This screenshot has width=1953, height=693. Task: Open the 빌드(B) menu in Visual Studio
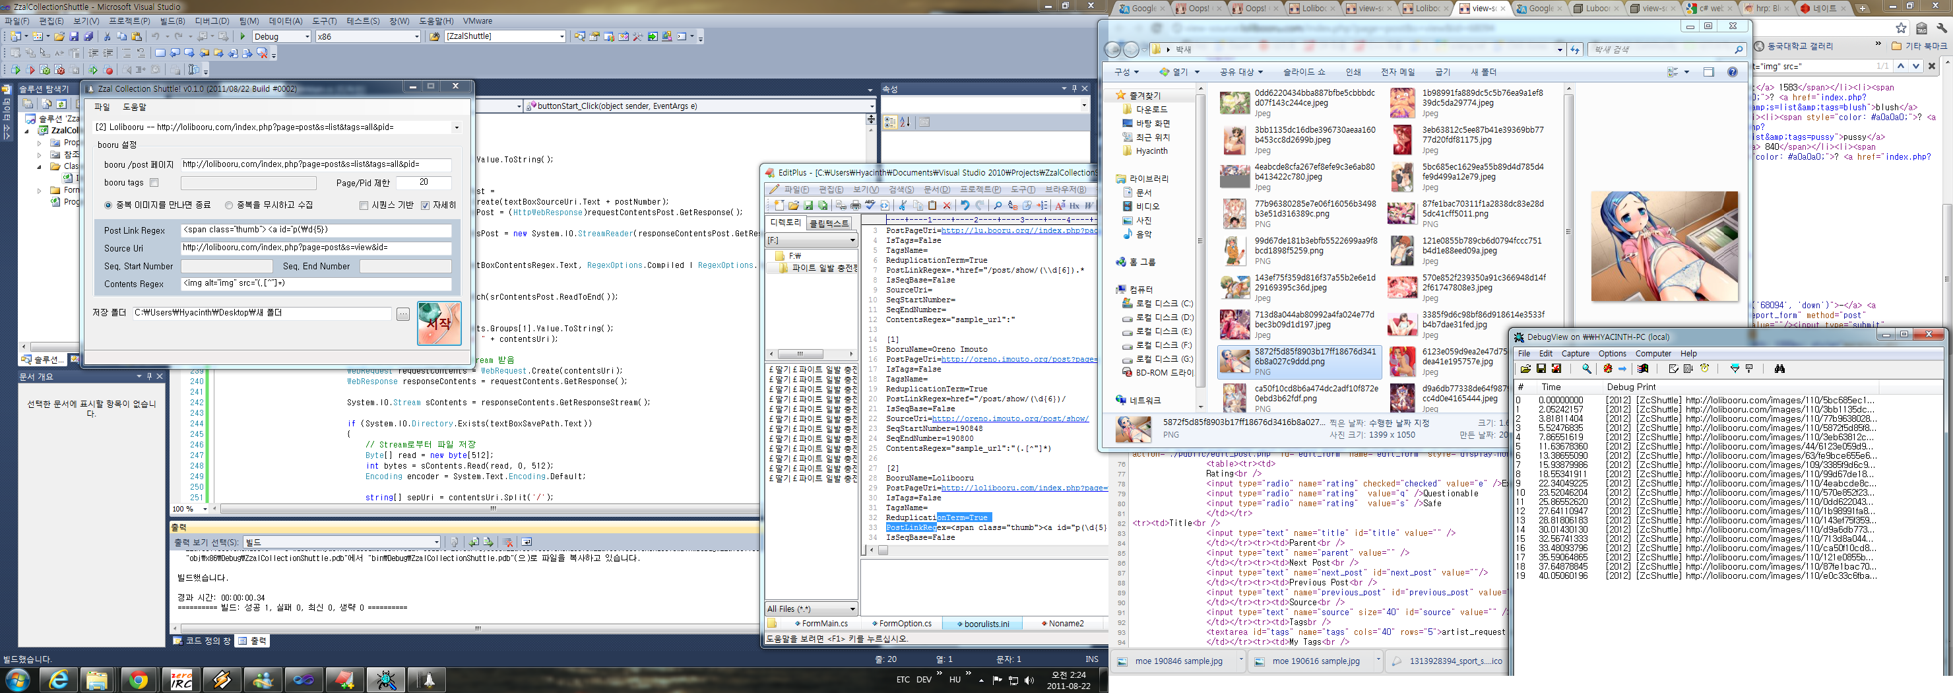coord(172,21)
